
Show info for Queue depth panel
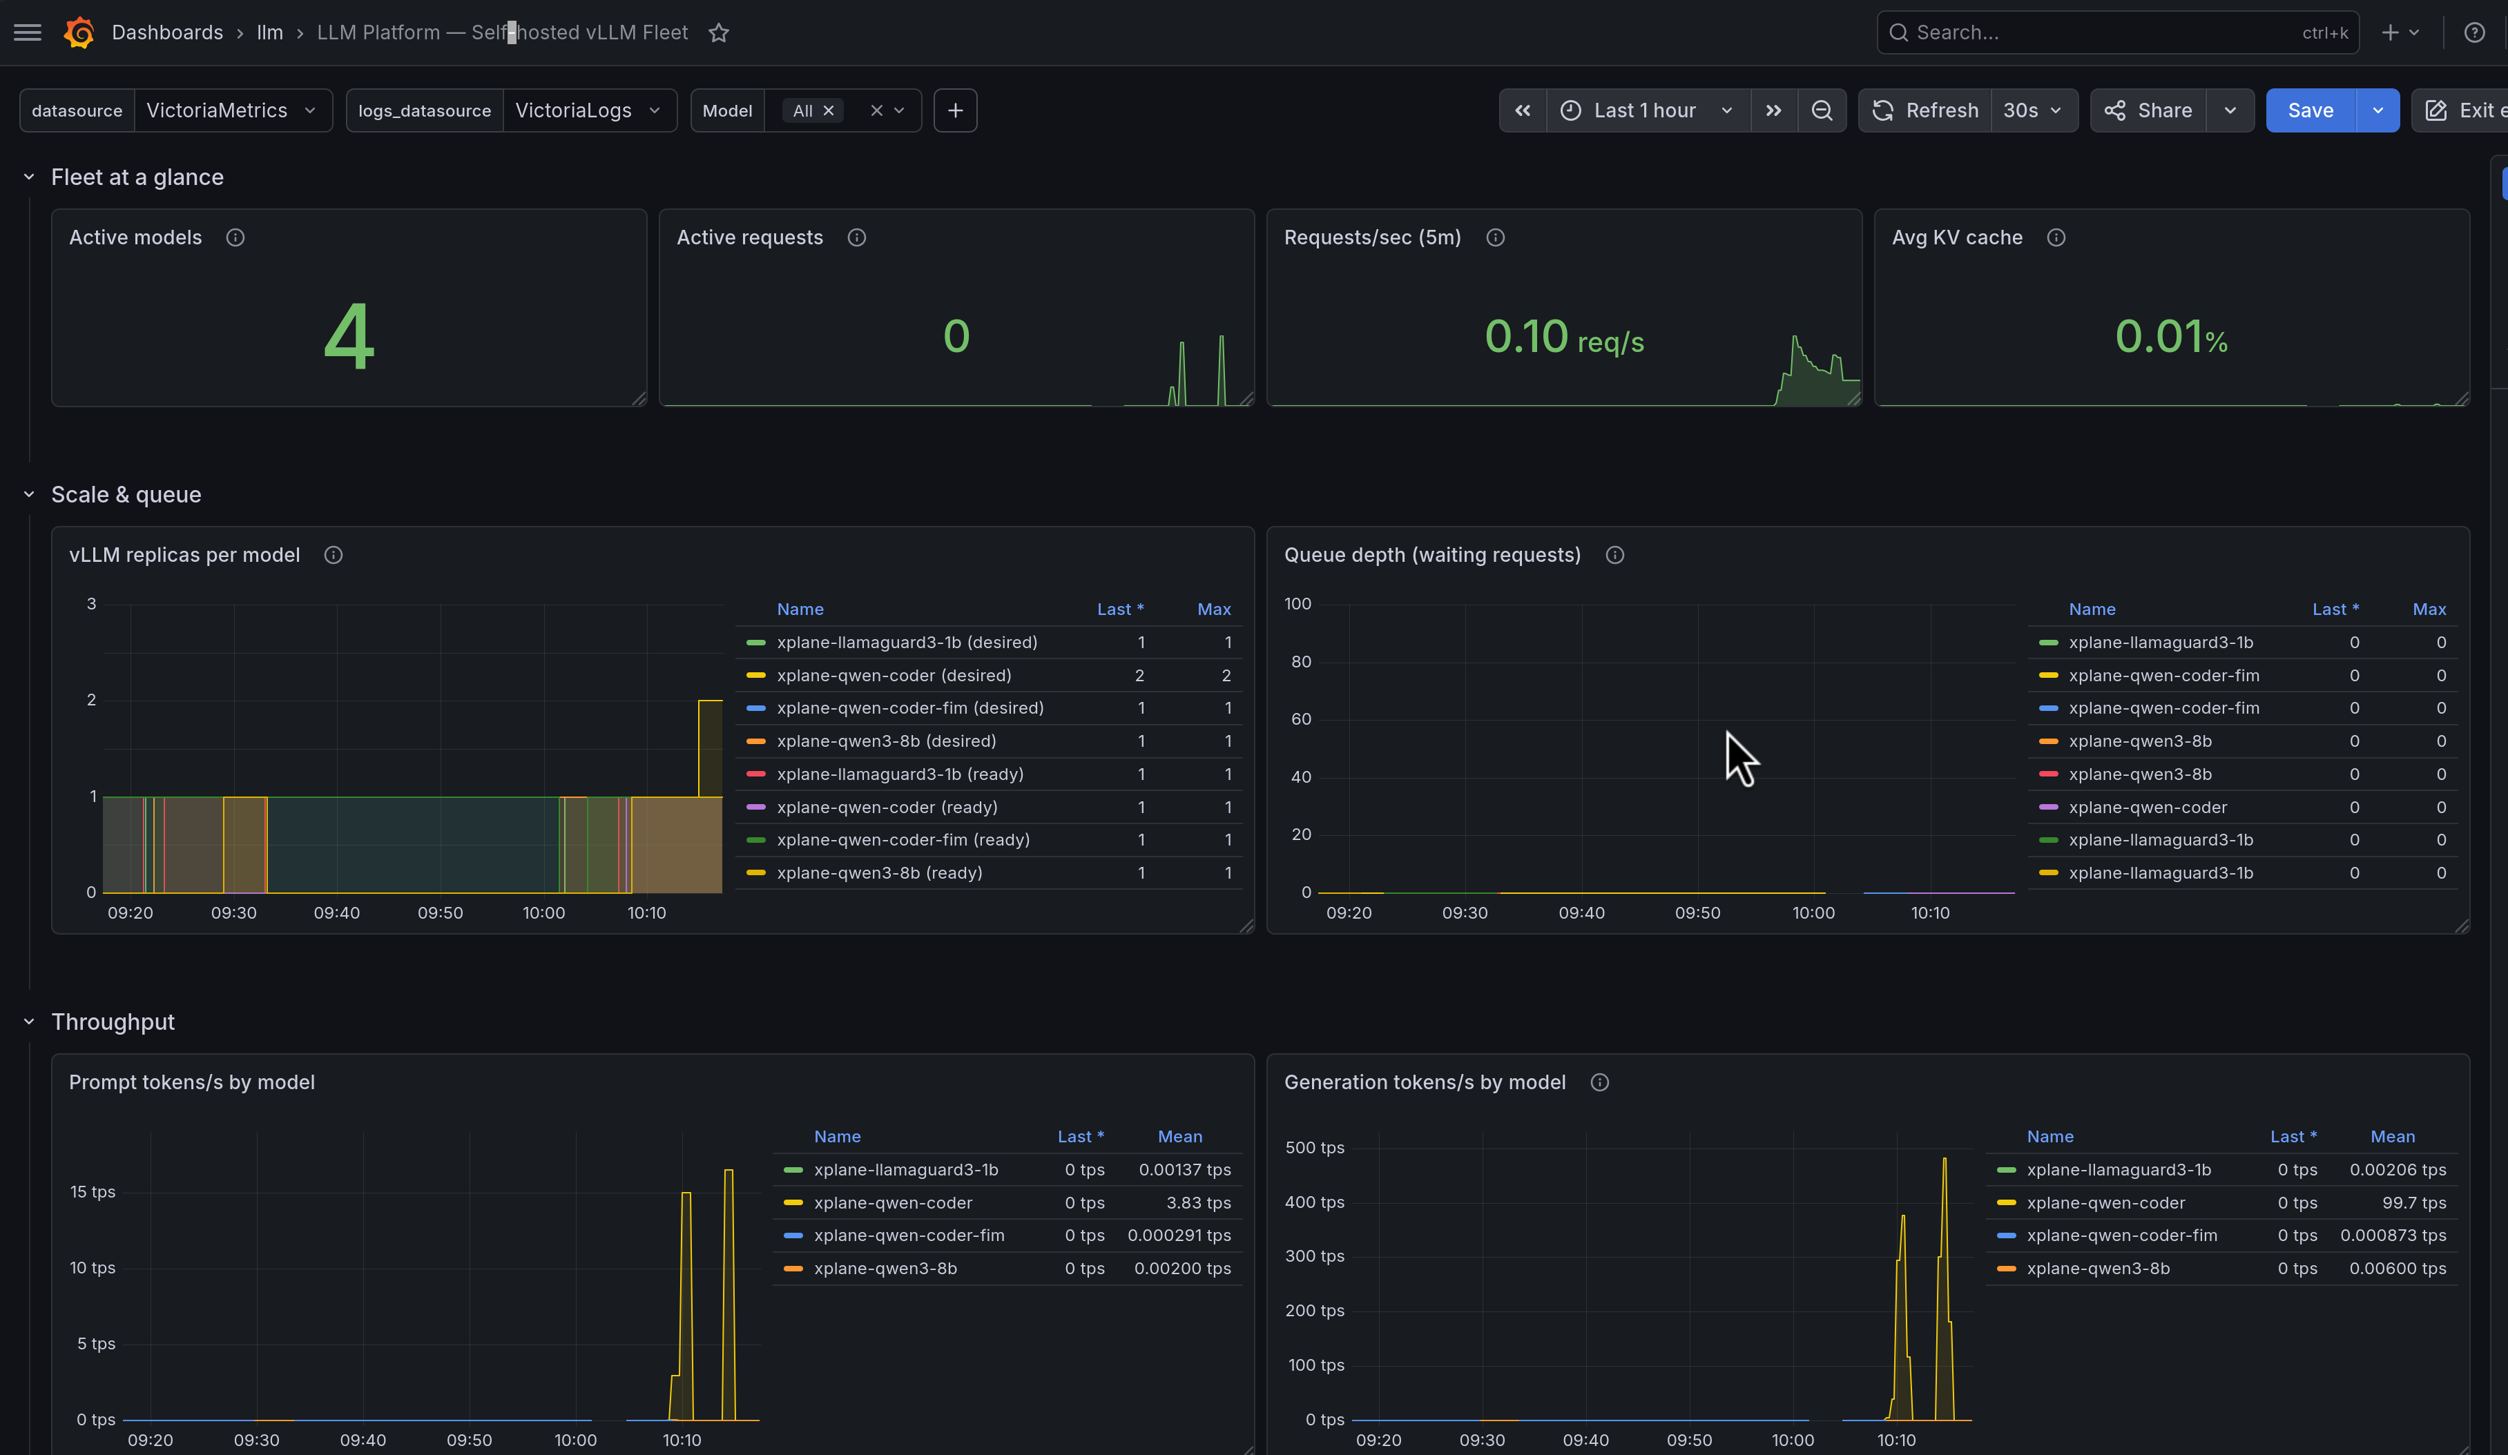[x=1614, y=555]
